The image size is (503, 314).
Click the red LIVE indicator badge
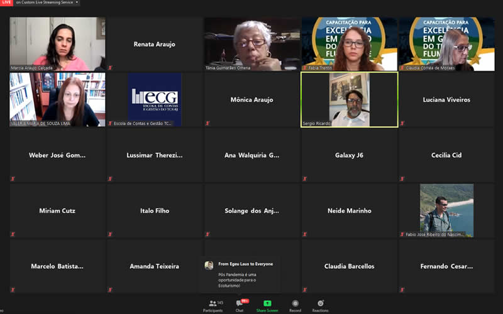tap(6, 3)
